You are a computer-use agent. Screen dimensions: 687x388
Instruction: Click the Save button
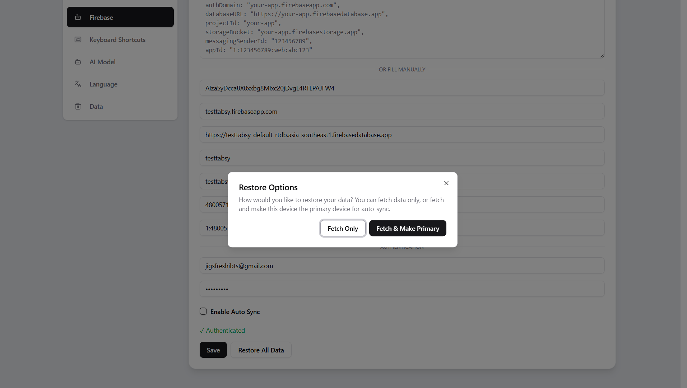213,350
